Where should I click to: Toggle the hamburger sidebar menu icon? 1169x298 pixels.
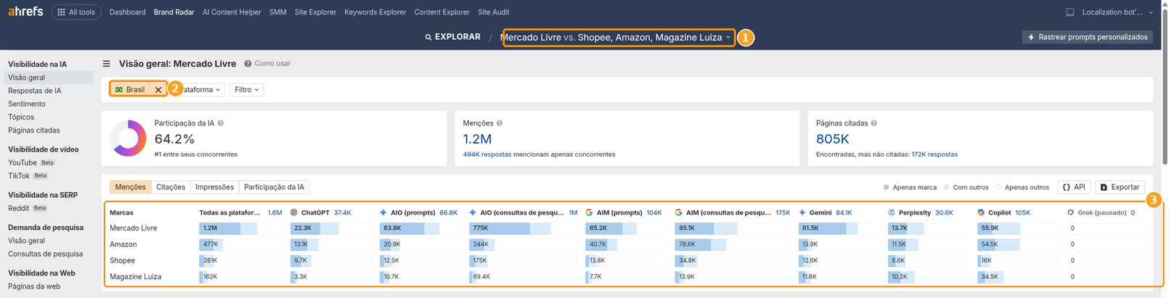(107, 64)
